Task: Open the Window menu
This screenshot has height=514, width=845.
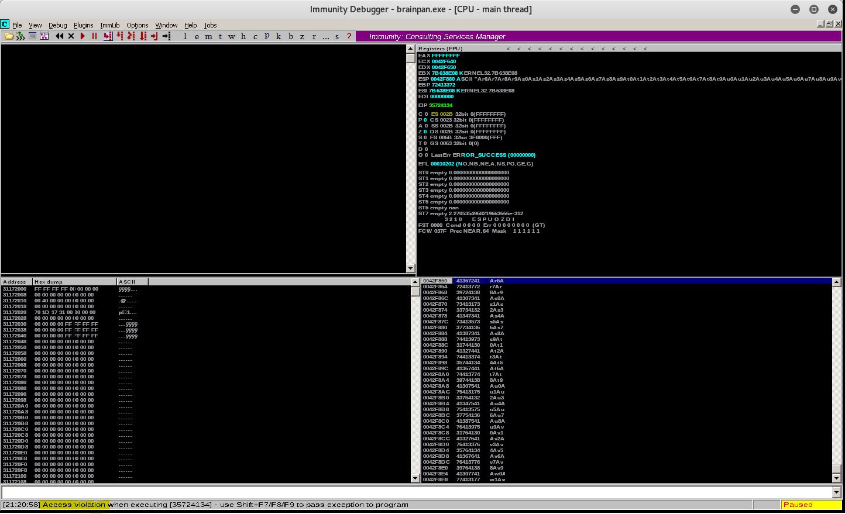Action: point(166,25)
